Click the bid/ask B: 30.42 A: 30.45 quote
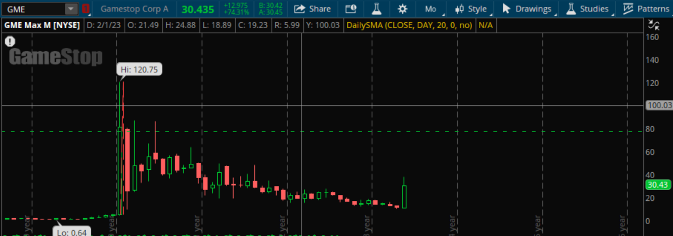This screenshot has width=673, height=236. [271, 9]
